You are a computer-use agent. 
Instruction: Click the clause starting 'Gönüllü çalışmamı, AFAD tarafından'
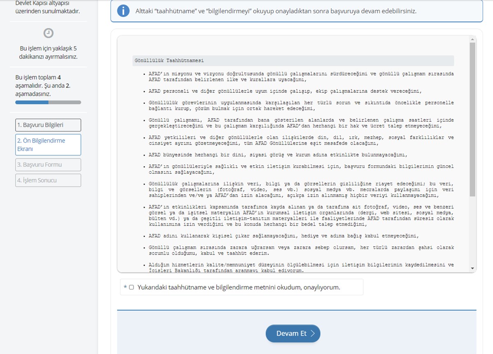[302, 123]
